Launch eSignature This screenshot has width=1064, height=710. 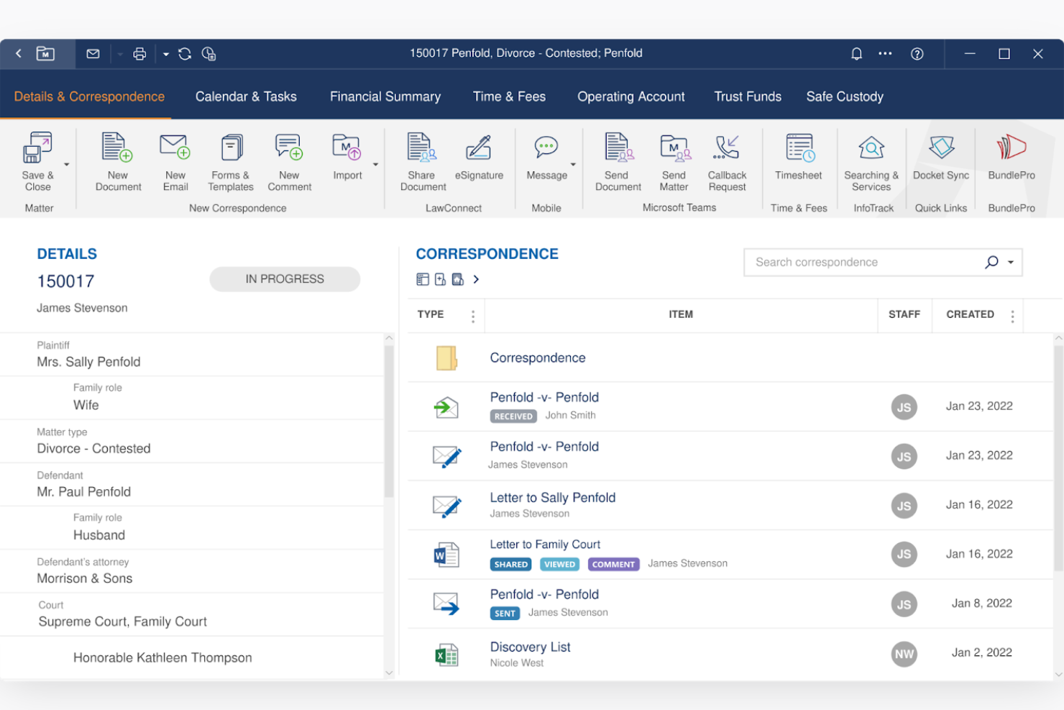[x=479, y=156]
